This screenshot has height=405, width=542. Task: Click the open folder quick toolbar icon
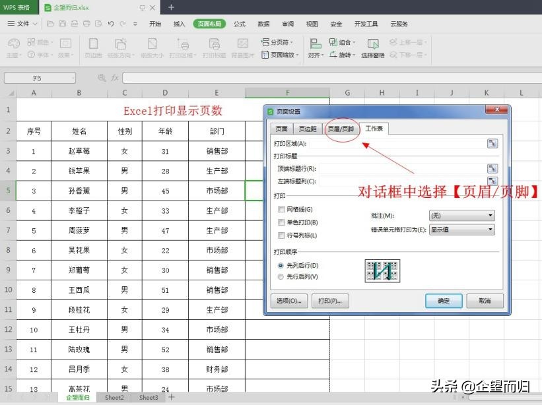(x=50, y=24)
